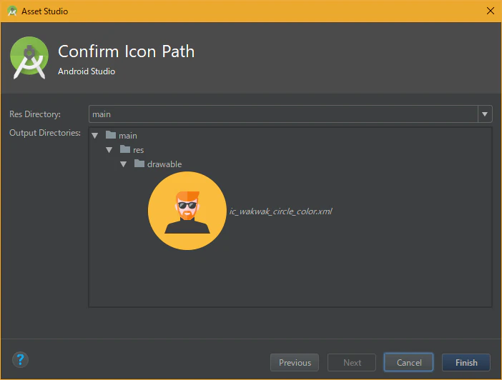This screenshot has height=380, width=502.
Task: Click the large Android Studio logo
Action: (x=29, y=58)
